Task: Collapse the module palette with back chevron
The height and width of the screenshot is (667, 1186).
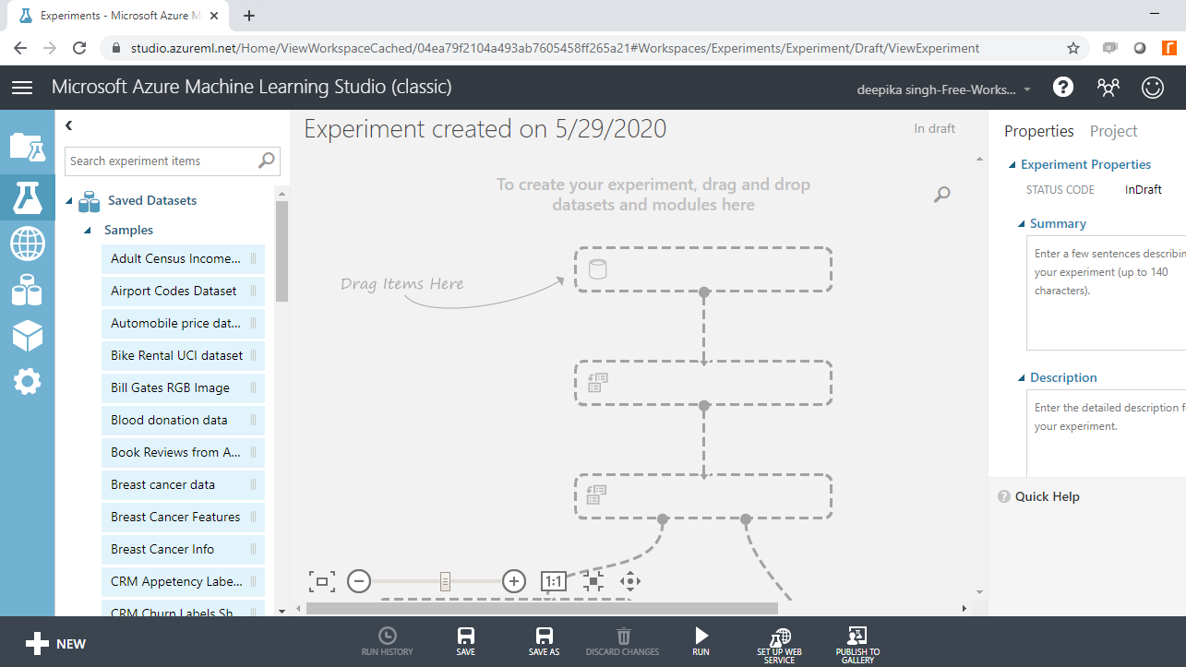Action: click(x=69, y=125)
